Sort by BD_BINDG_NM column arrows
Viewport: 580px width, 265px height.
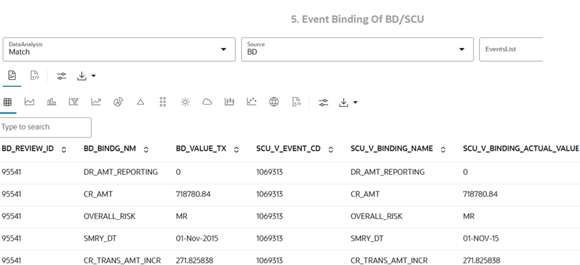[x=146, y=149]
